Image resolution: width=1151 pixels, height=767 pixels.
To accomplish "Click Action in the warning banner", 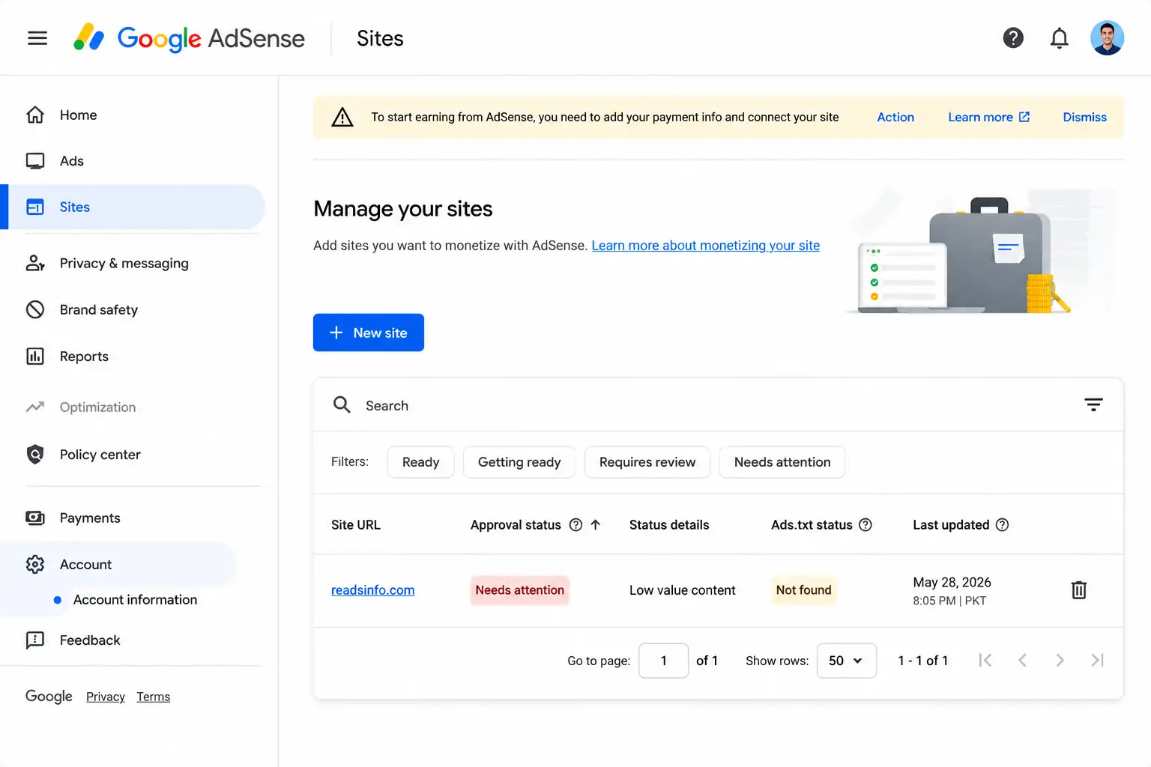I will pos(895,117).
